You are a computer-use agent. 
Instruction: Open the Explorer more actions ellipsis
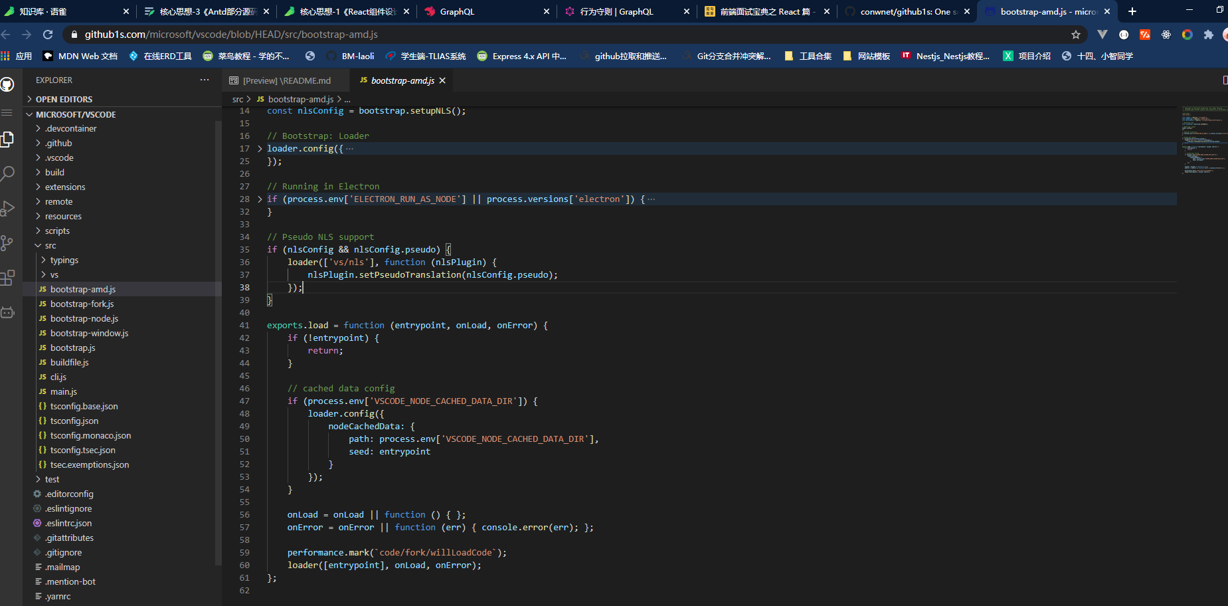pos(204,80)
